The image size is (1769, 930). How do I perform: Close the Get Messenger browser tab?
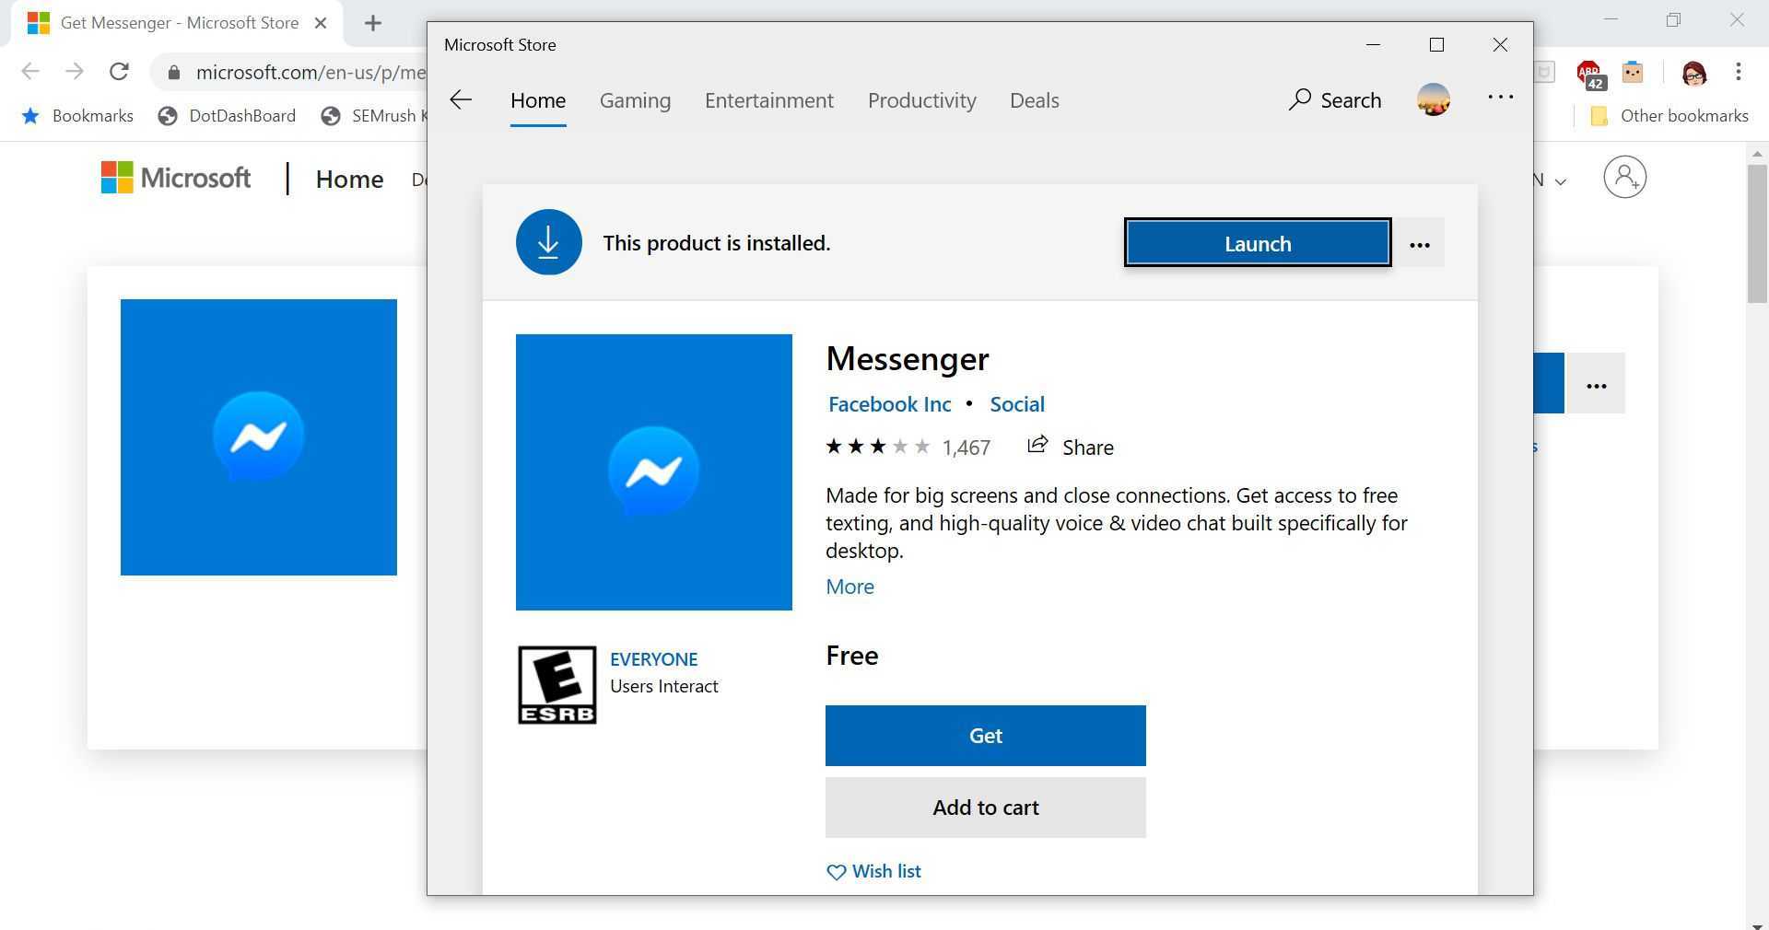(x=321, y=24)
